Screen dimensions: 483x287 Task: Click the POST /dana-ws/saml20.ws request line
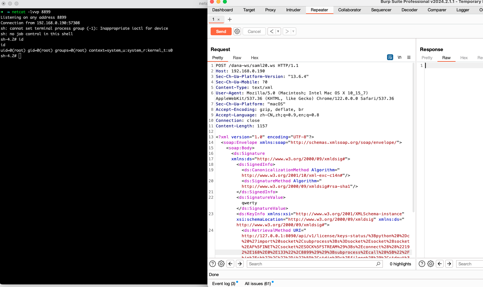(x=257, y=65)
